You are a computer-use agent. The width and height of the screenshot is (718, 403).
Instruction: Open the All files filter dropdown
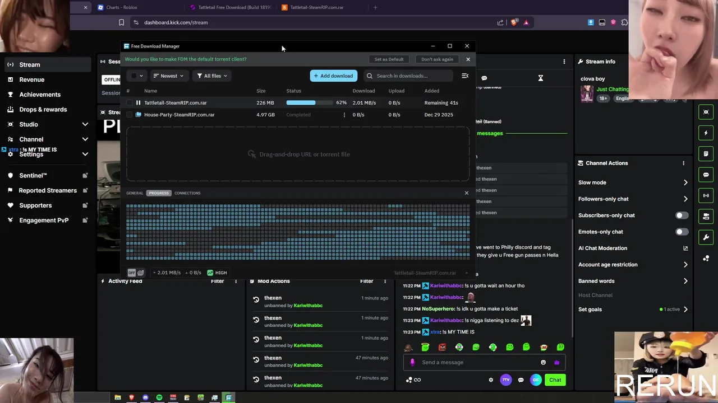pyautogui.click(x=212, y=76)
